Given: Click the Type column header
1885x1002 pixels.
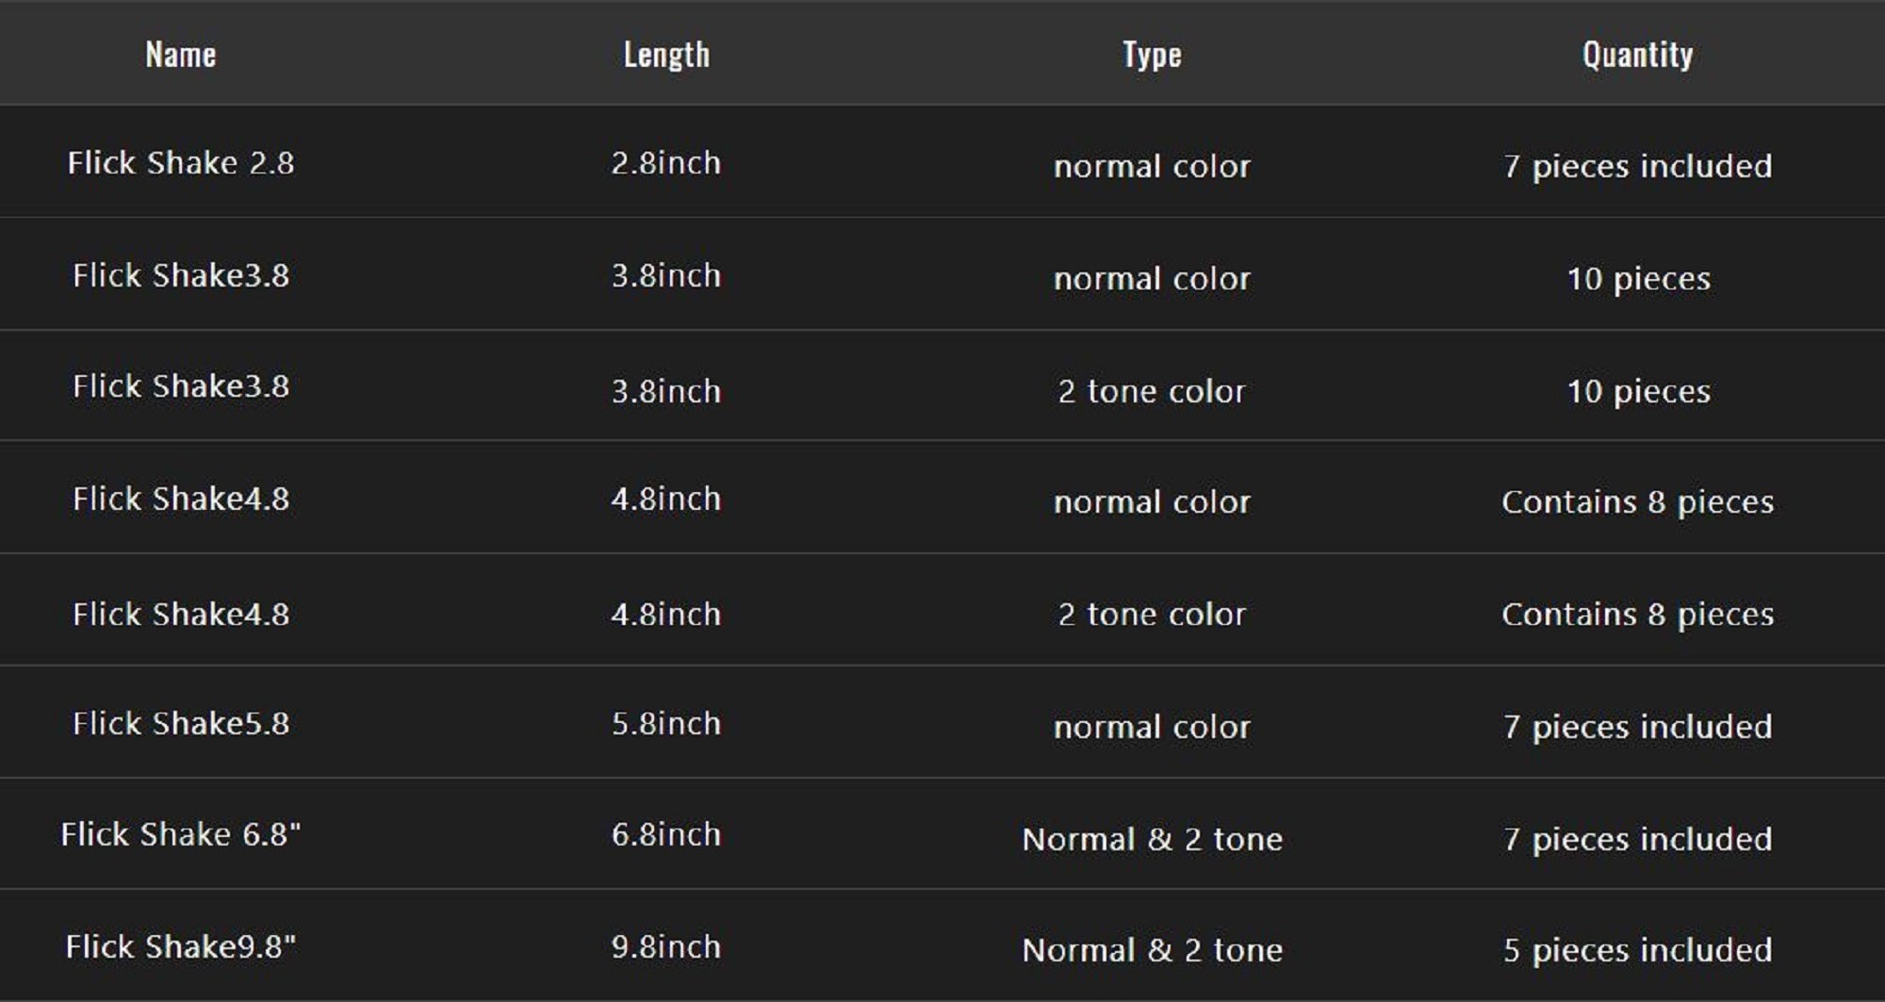Looking at the screenshot, I should (1152, 55).
